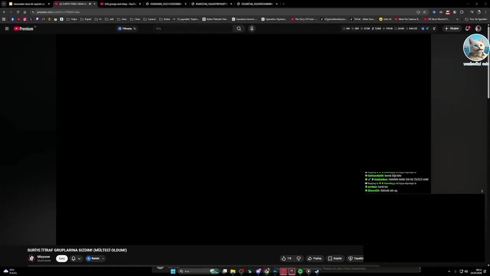Open Facebook bookmark icon
This screenshot has height=276, width=490.
(x=12, y=19)
